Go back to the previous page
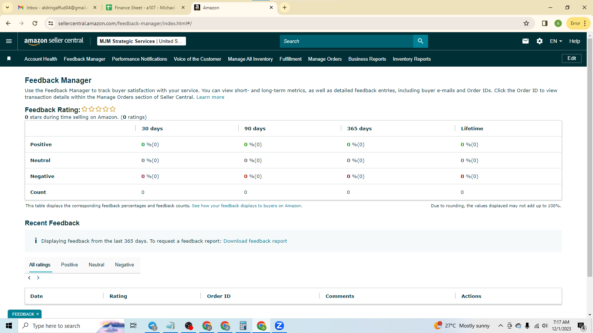 click(x=8, y=23)
